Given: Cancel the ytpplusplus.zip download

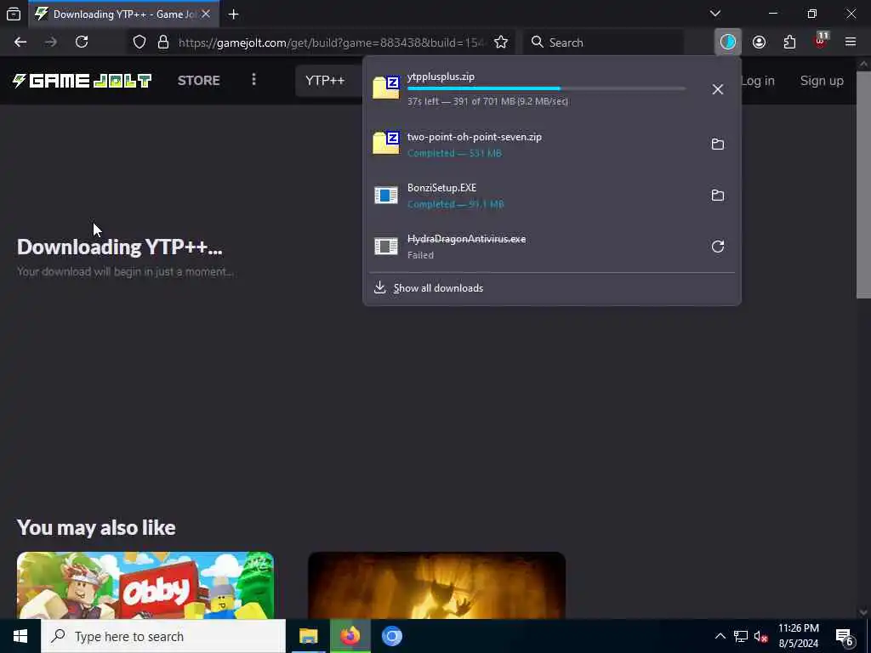Looking at the screenshot, I should click(718, 89).
